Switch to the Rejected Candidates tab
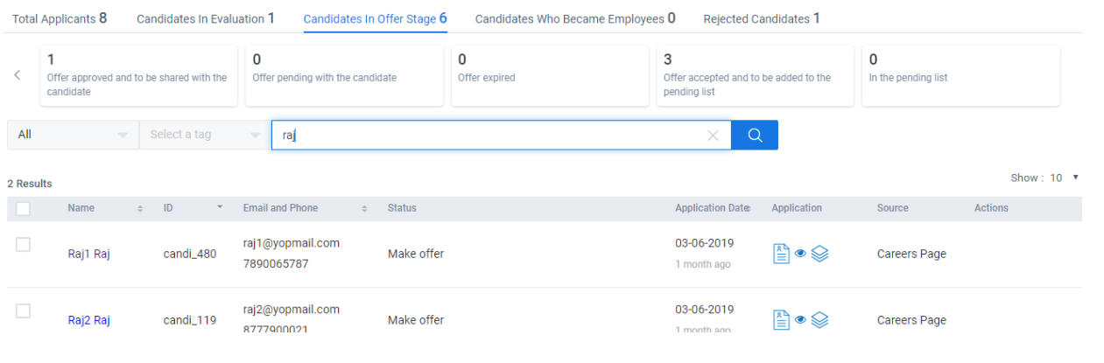1104x363 pixels. point(761,18)
